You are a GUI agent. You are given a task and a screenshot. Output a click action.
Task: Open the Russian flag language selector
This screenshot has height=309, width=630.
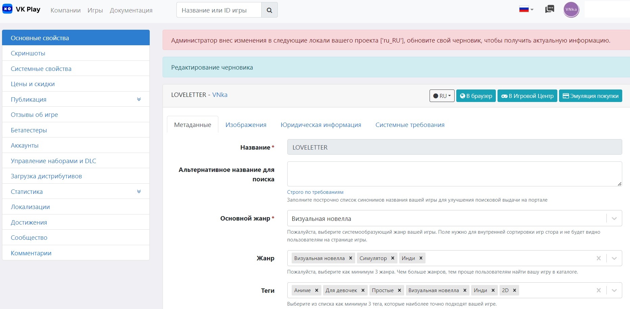coord(526,9)
